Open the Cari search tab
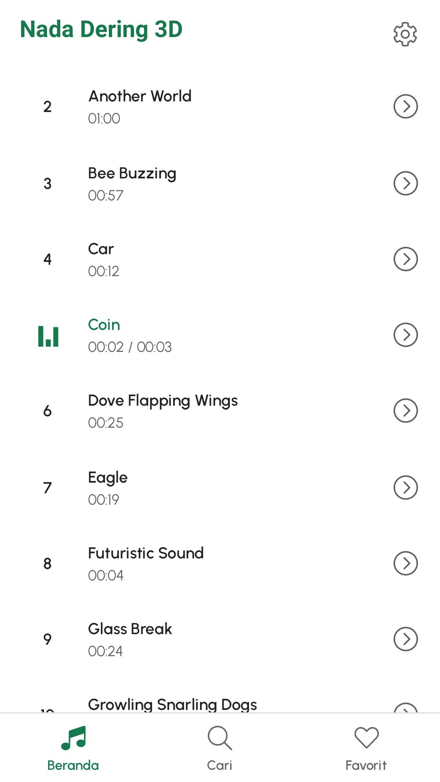Viewport: 440px width, 782px height. click(220, 748)
